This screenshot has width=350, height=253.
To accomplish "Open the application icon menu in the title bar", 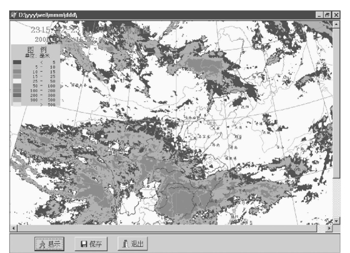I will (x=13, y=15).
